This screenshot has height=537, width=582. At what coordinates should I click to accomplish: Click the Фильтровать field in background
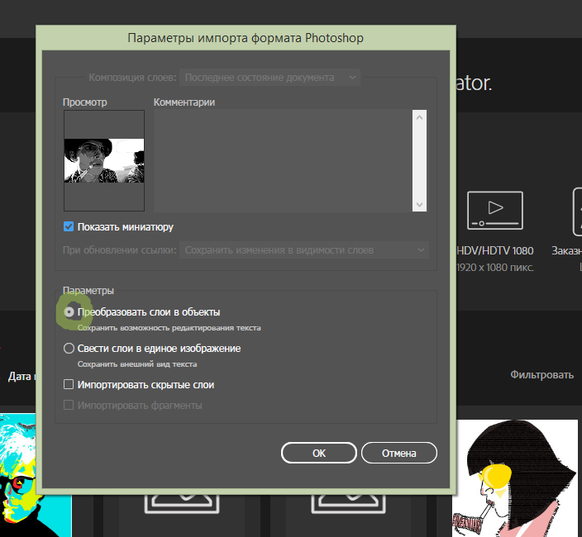(x=541, y=374)
